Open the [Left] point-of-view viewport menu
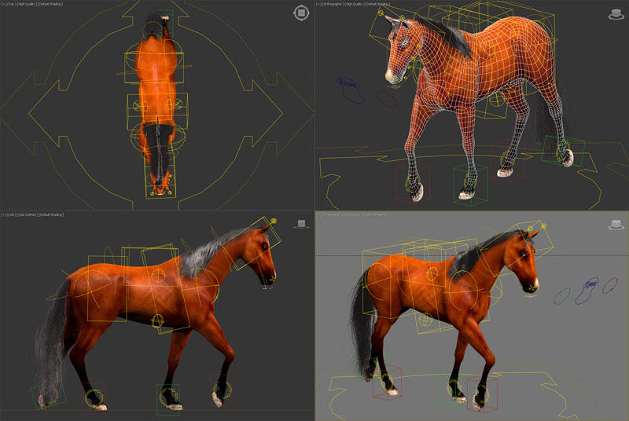 click(13, 214)
